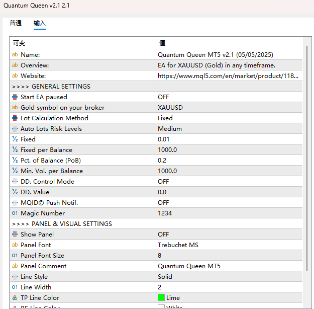Viewport: 314px width, 309px height.
Task: Click the enum icon beside DD. Control Mode
Action: 15,181
